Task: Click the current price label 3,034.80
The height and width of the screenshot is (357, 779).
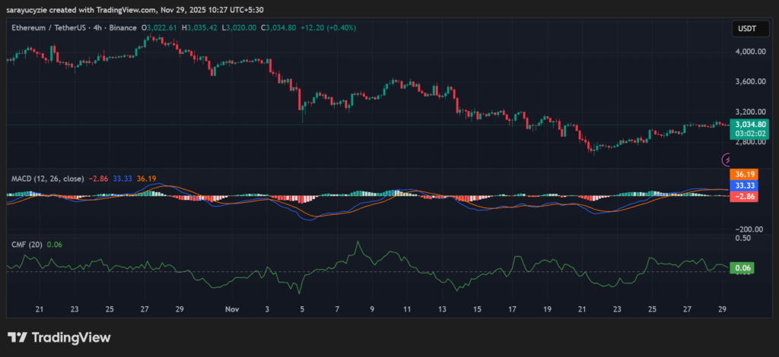Action: [x=747, y=124]
